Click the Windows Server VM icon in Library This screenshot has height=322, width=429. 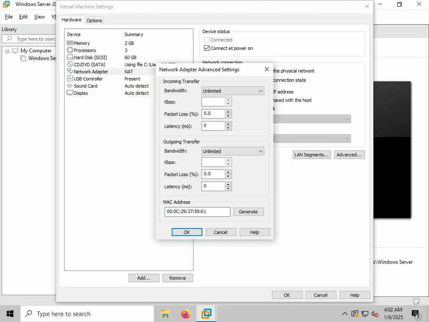pyautogui.click(x=23, y=58)
